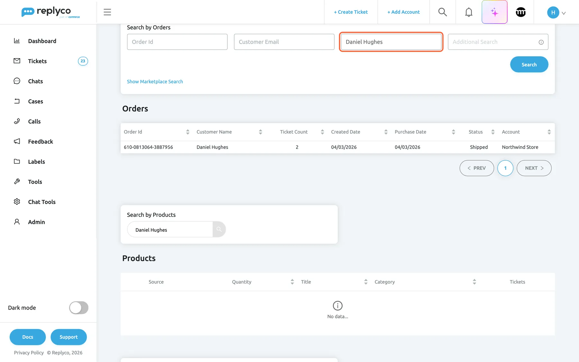Sort orders by Ticket Count
Viewport: 579px width, 362px height.
pos(322,132)
